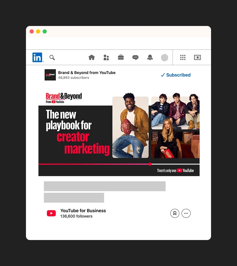Open the Jobs briefcase icon
The width and height of the screenshot is (237, 266).
coord(121,57)
